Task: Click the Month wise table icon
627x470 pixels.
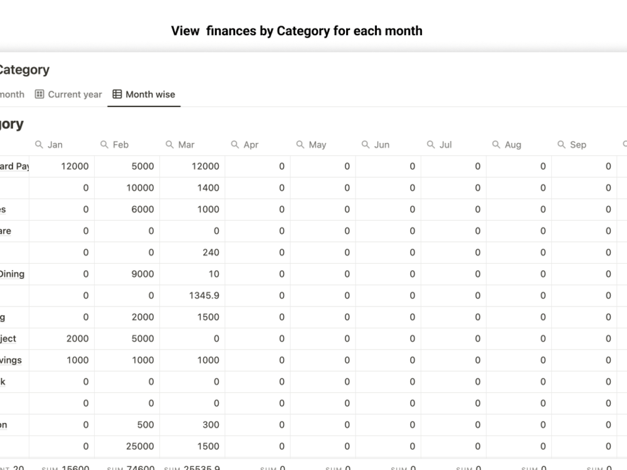Action: [x=117, y=95]
